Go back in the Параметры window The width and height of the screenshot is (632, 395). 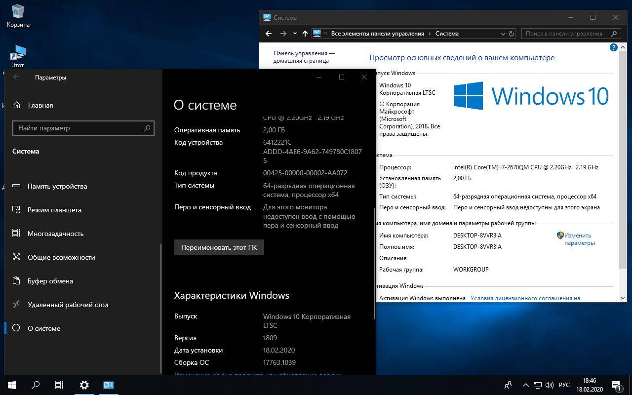click(16, 77)
